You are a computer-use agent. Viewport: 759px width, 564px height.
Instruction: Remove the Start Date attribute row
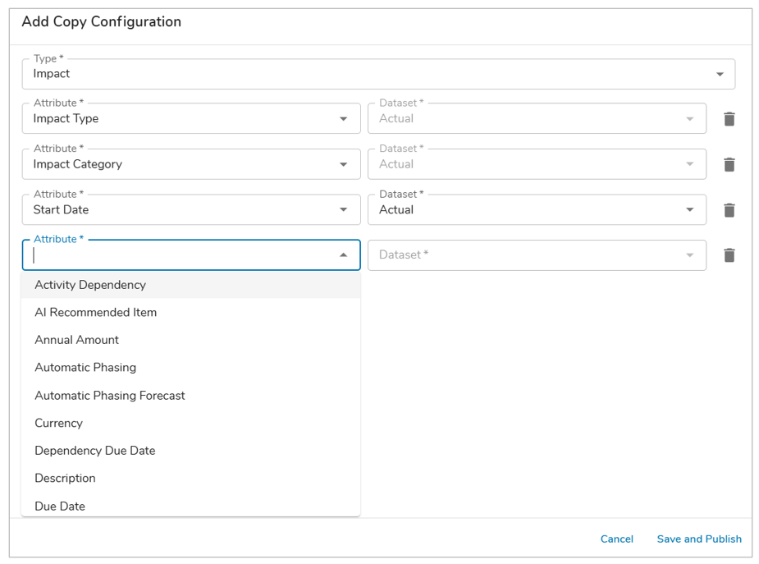click(729, 210)
